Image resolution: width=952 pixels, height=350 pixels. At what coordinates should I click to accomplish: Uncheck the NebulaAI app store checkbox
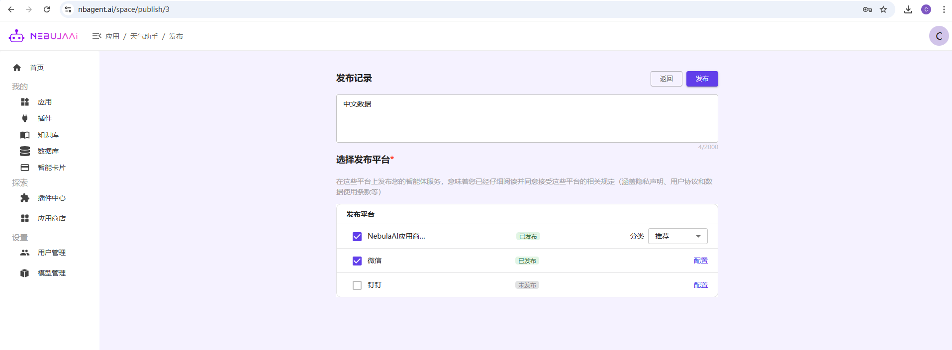[357, 237]
